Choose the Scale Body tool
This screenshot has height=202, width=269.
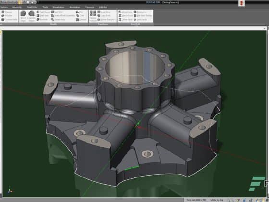coord(104,12)
